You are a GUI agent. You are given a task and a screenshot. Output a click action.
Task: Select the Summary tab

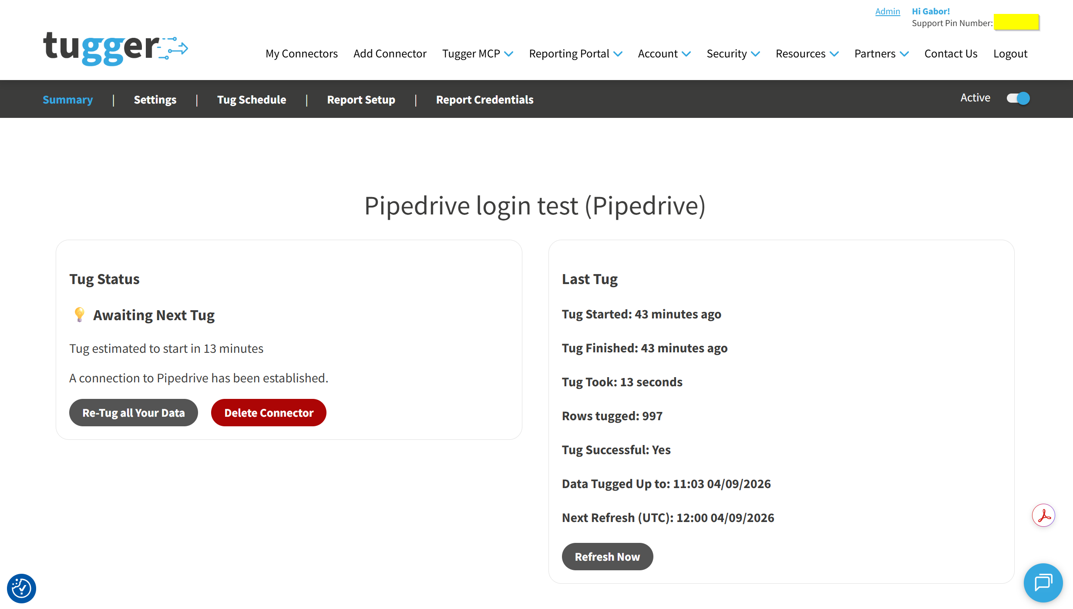click(x=68, y=100)
